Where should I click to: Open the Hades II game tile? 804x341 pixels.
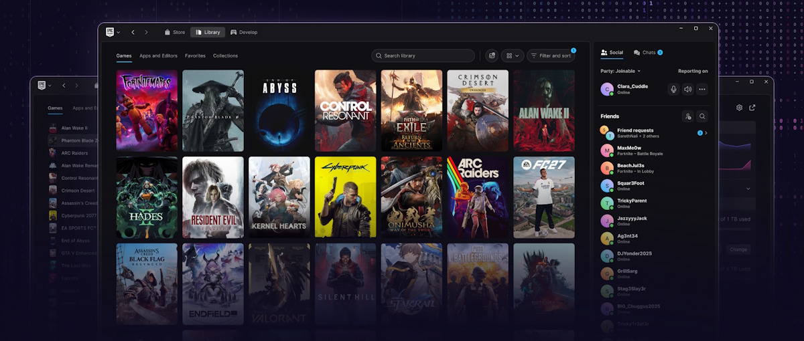pyautogui.click(x=147, y=197)
